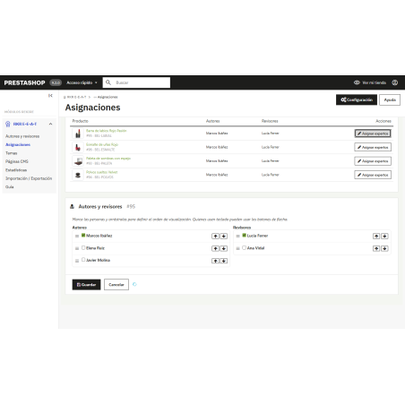Click the Autores y revisores panel person icon

[x=72, y=206]
